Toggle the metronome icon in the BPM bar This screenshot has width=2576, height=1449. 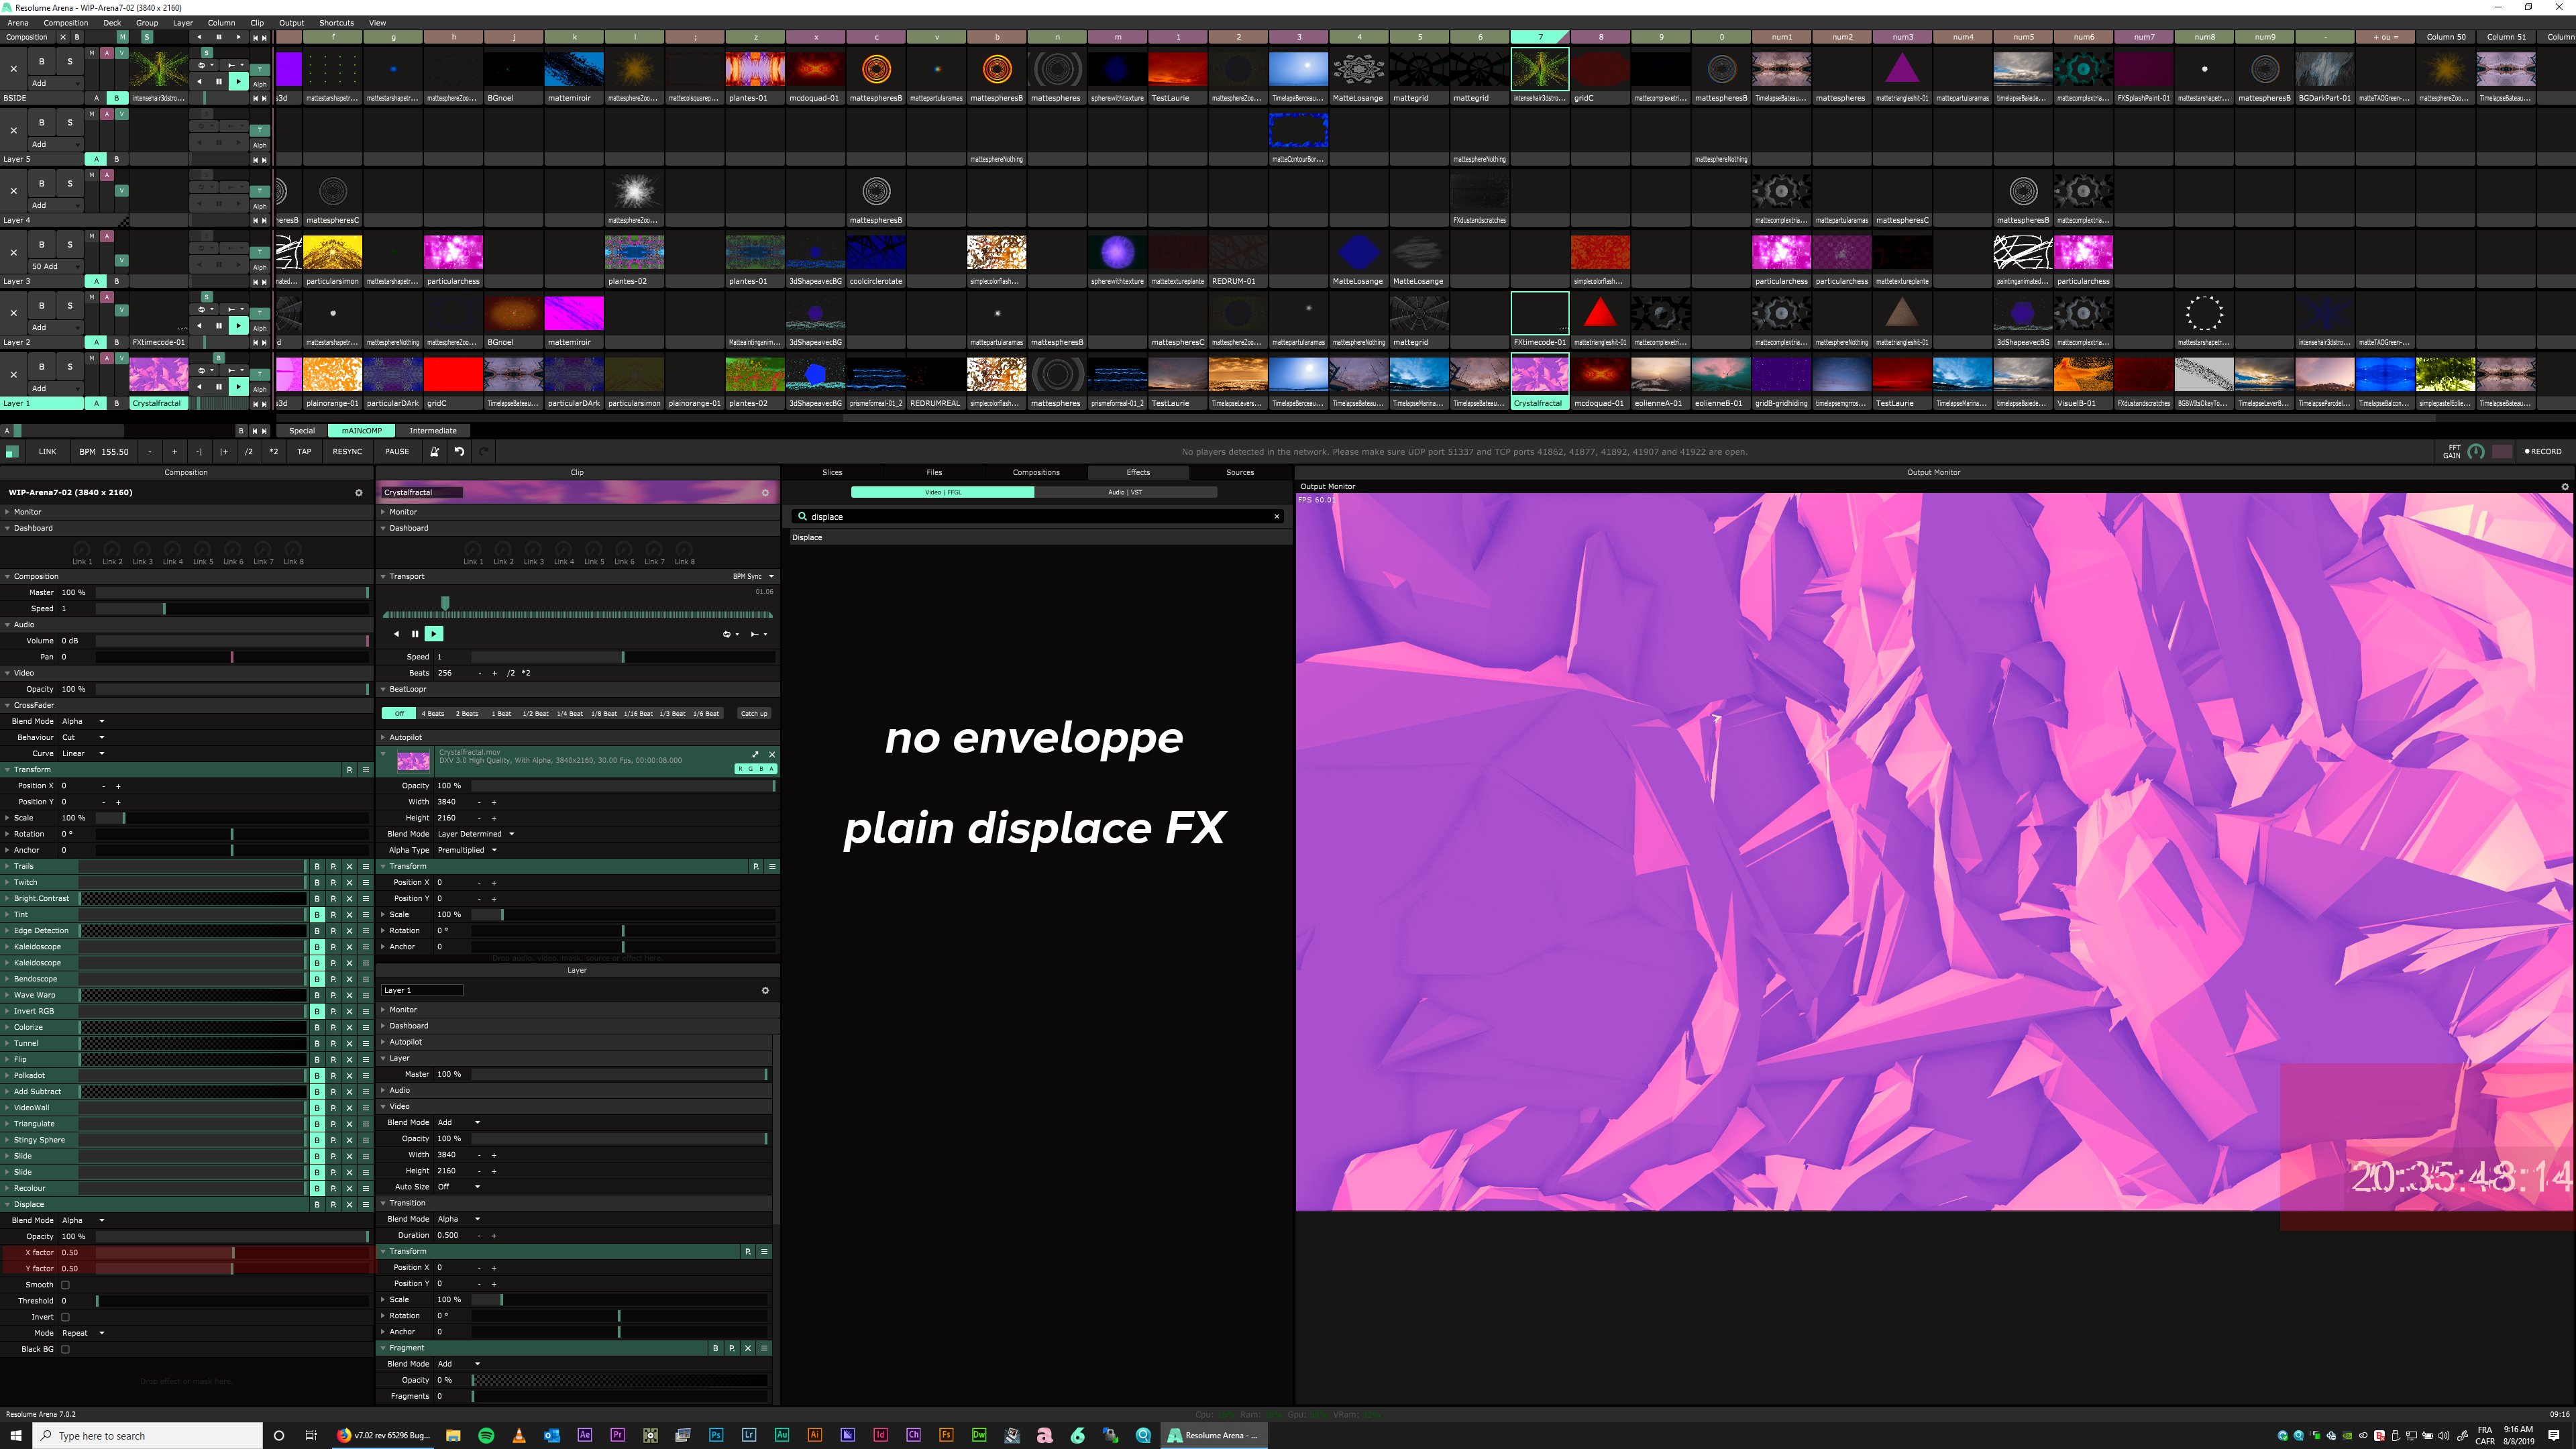[x=434, y=451]
